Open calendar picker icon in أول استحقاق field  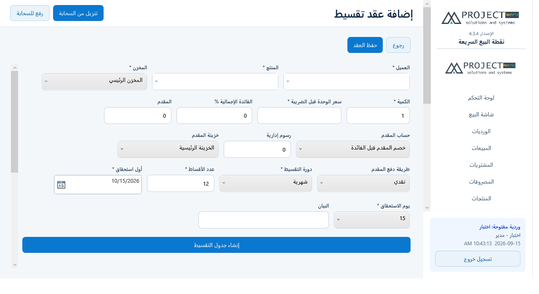61,184
